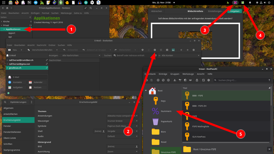274x154 pixels.
Task: Click the print icon in Evolution toolbar
Action: click(x=142, y=50)
